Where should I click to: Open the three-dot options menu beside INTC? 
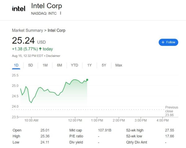(x=61, y=13)
